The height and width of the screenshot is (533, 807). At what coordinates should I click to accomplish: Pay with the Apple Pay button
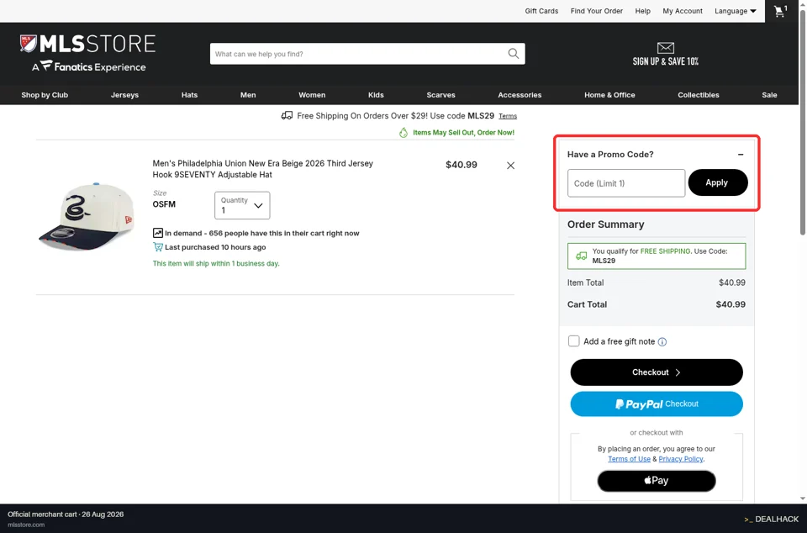coord(657,481)
